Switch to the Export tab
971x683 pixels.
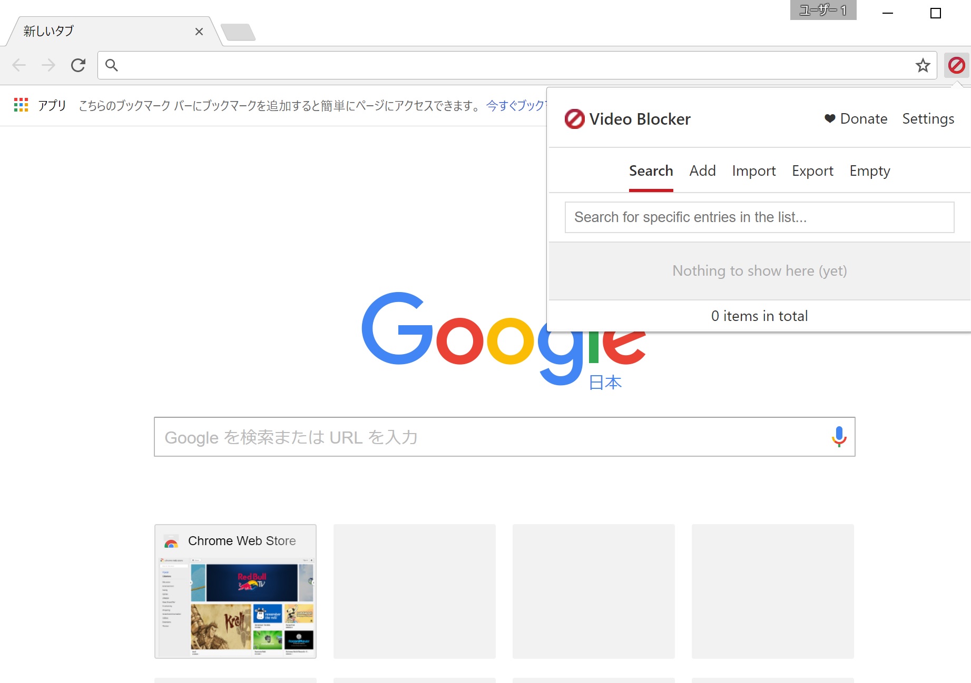812,171
